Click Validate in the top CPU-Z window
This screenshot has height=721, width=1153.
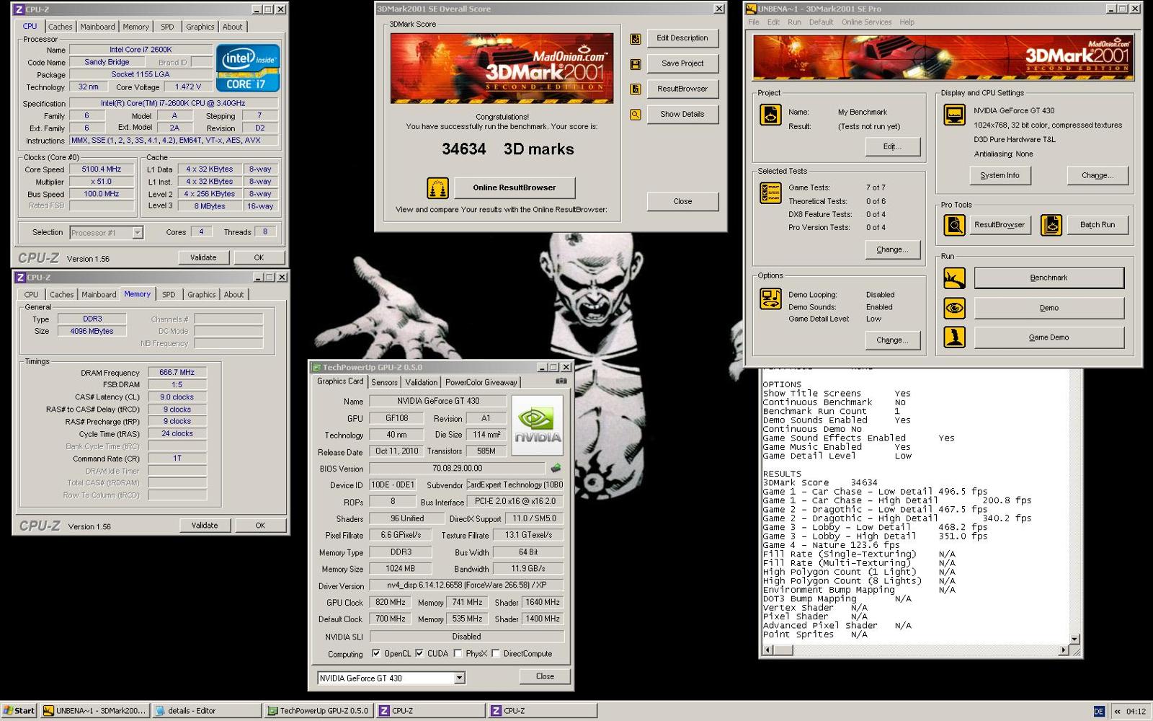point(203,258)
